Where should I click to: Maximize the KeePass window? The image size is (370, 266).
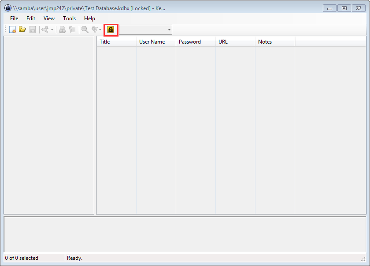click(x=344, y=8)
